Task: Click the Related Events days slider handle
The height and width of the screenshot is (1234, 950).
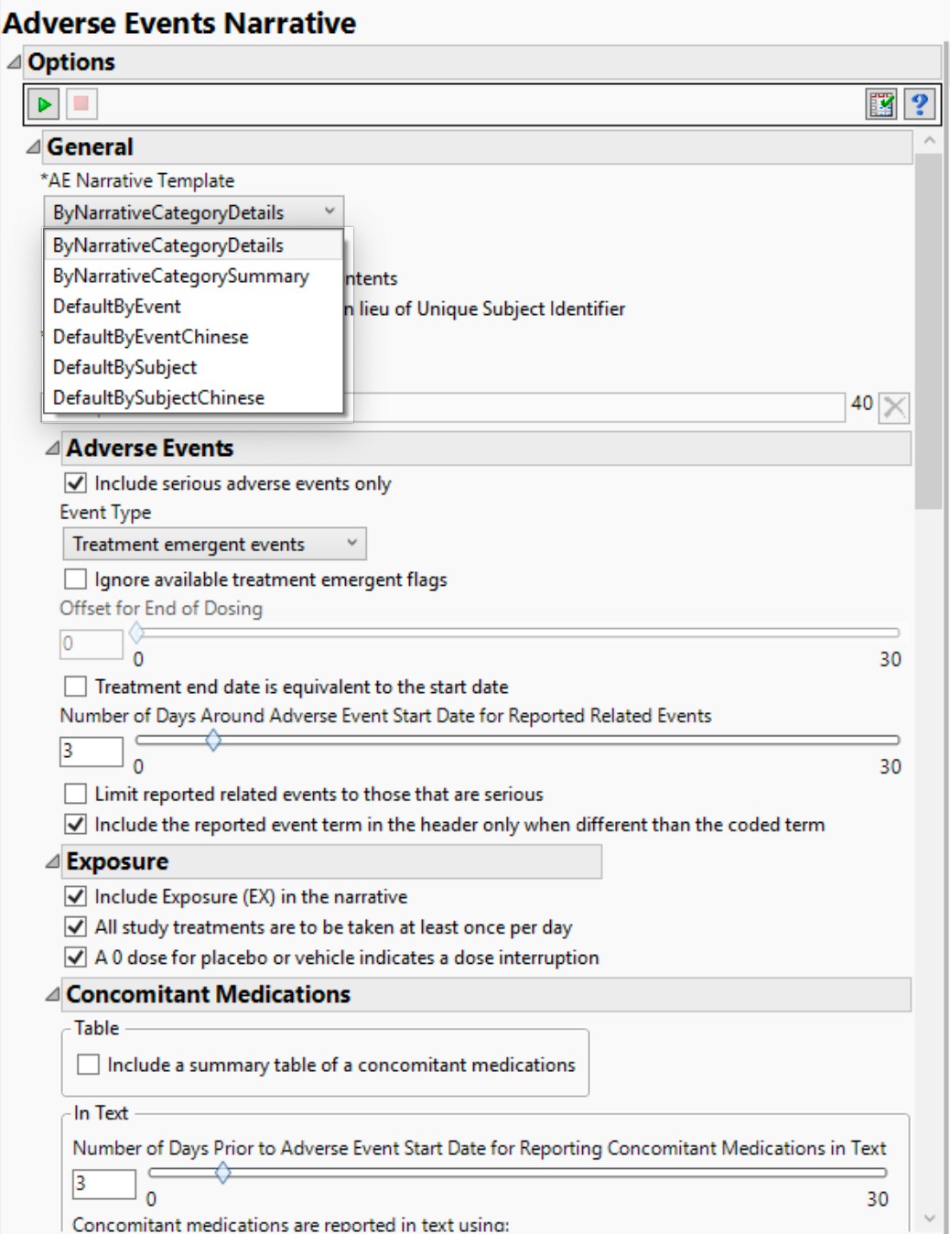Action: click(213, 740)
